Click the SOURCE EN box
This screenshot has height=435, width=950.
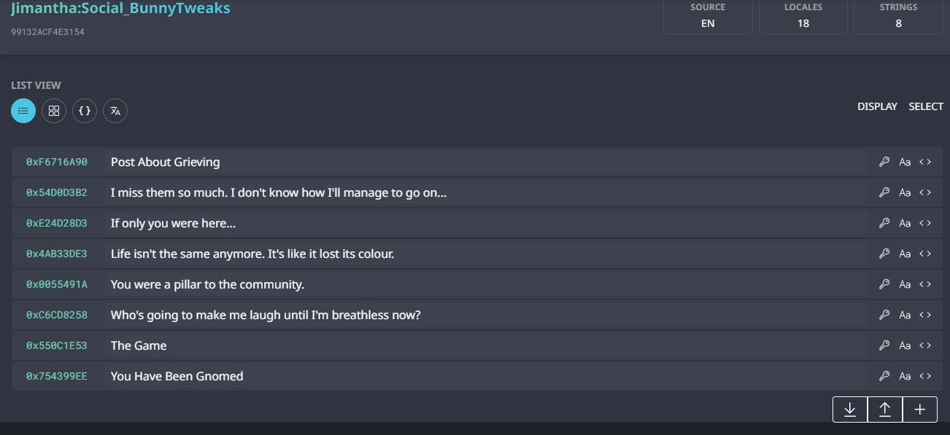click(708, 16)
